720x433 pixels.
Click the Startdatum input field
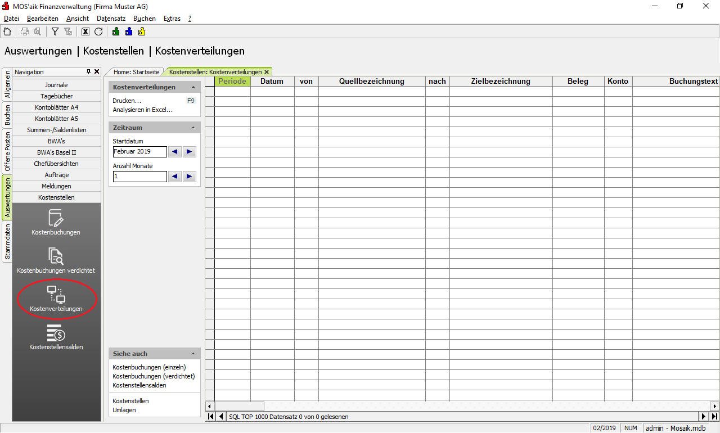click(139, 152)
